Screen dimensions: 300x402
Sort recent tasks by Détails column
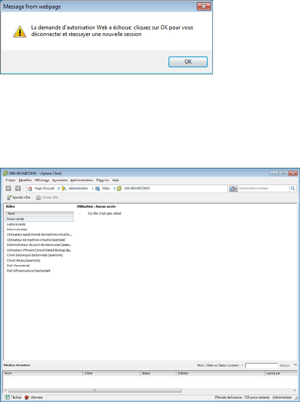coord(221,373)
